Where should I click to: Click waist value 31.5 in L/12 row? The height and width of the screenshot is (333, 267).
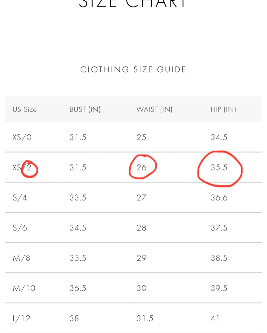point(145,318)
